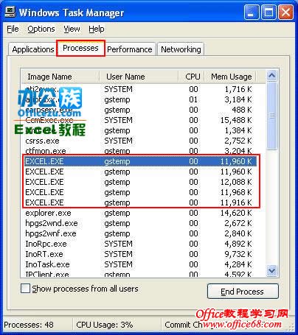The width and height of the screenshot is (298, 335).
Task: Sort by Mem Usage column header
Action: 230,77
